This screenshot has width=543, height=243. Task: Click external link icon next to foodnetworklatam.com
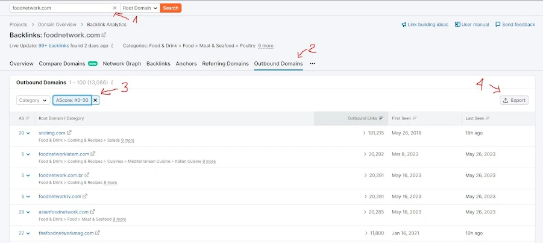93,154
